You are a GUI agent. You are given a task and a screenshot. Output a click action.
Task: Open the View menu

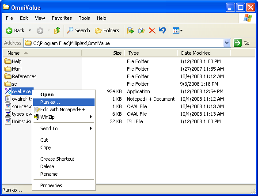pyautogui.click(x=40, y=18)
